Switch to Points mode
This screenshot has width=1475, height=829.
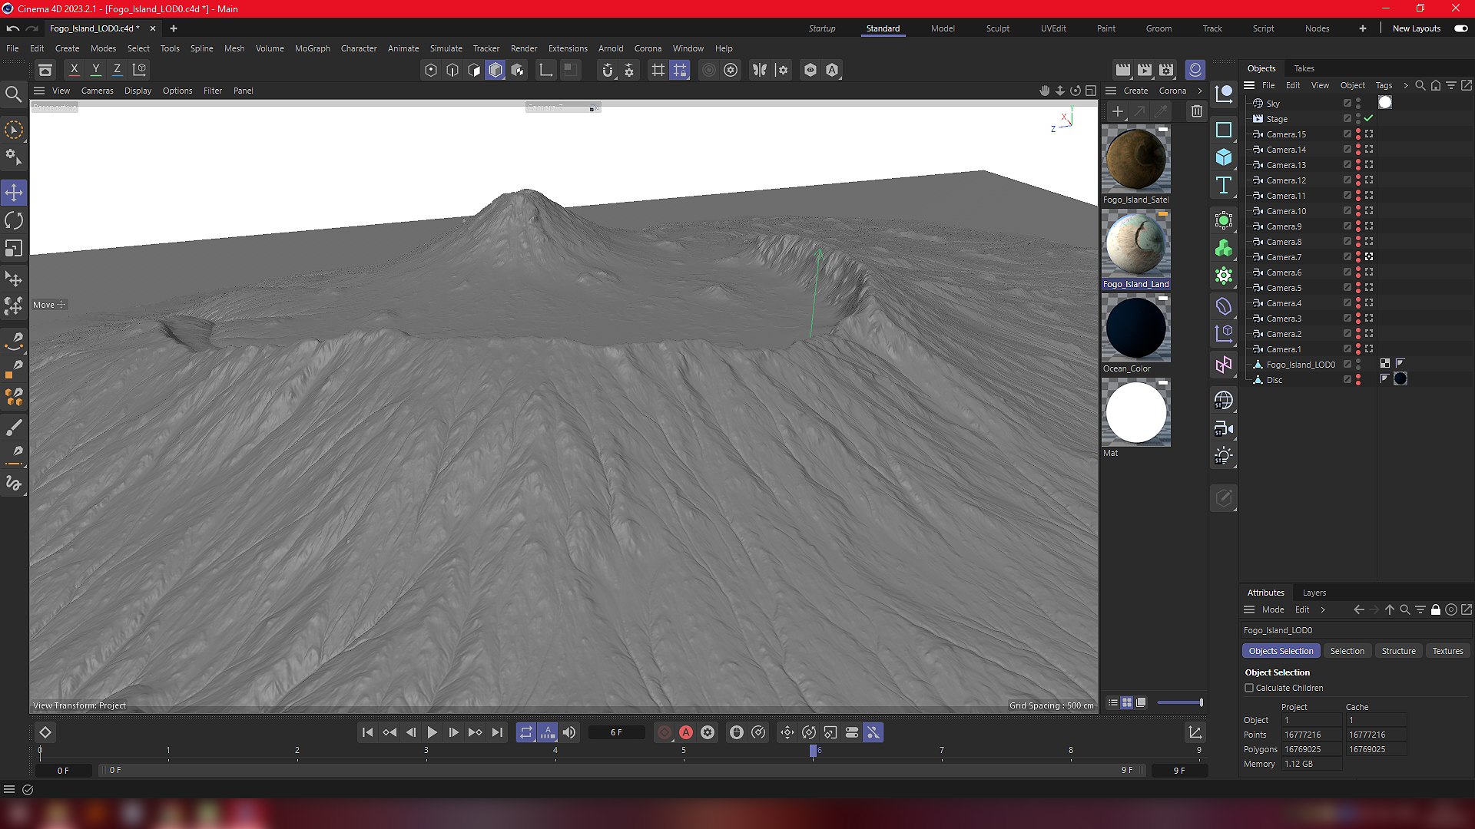pyautogui.click(x=431, y=70)
